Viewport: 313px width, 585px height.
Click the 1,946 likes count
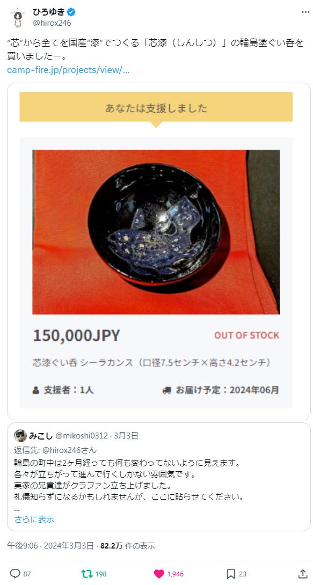pos(175,574)
